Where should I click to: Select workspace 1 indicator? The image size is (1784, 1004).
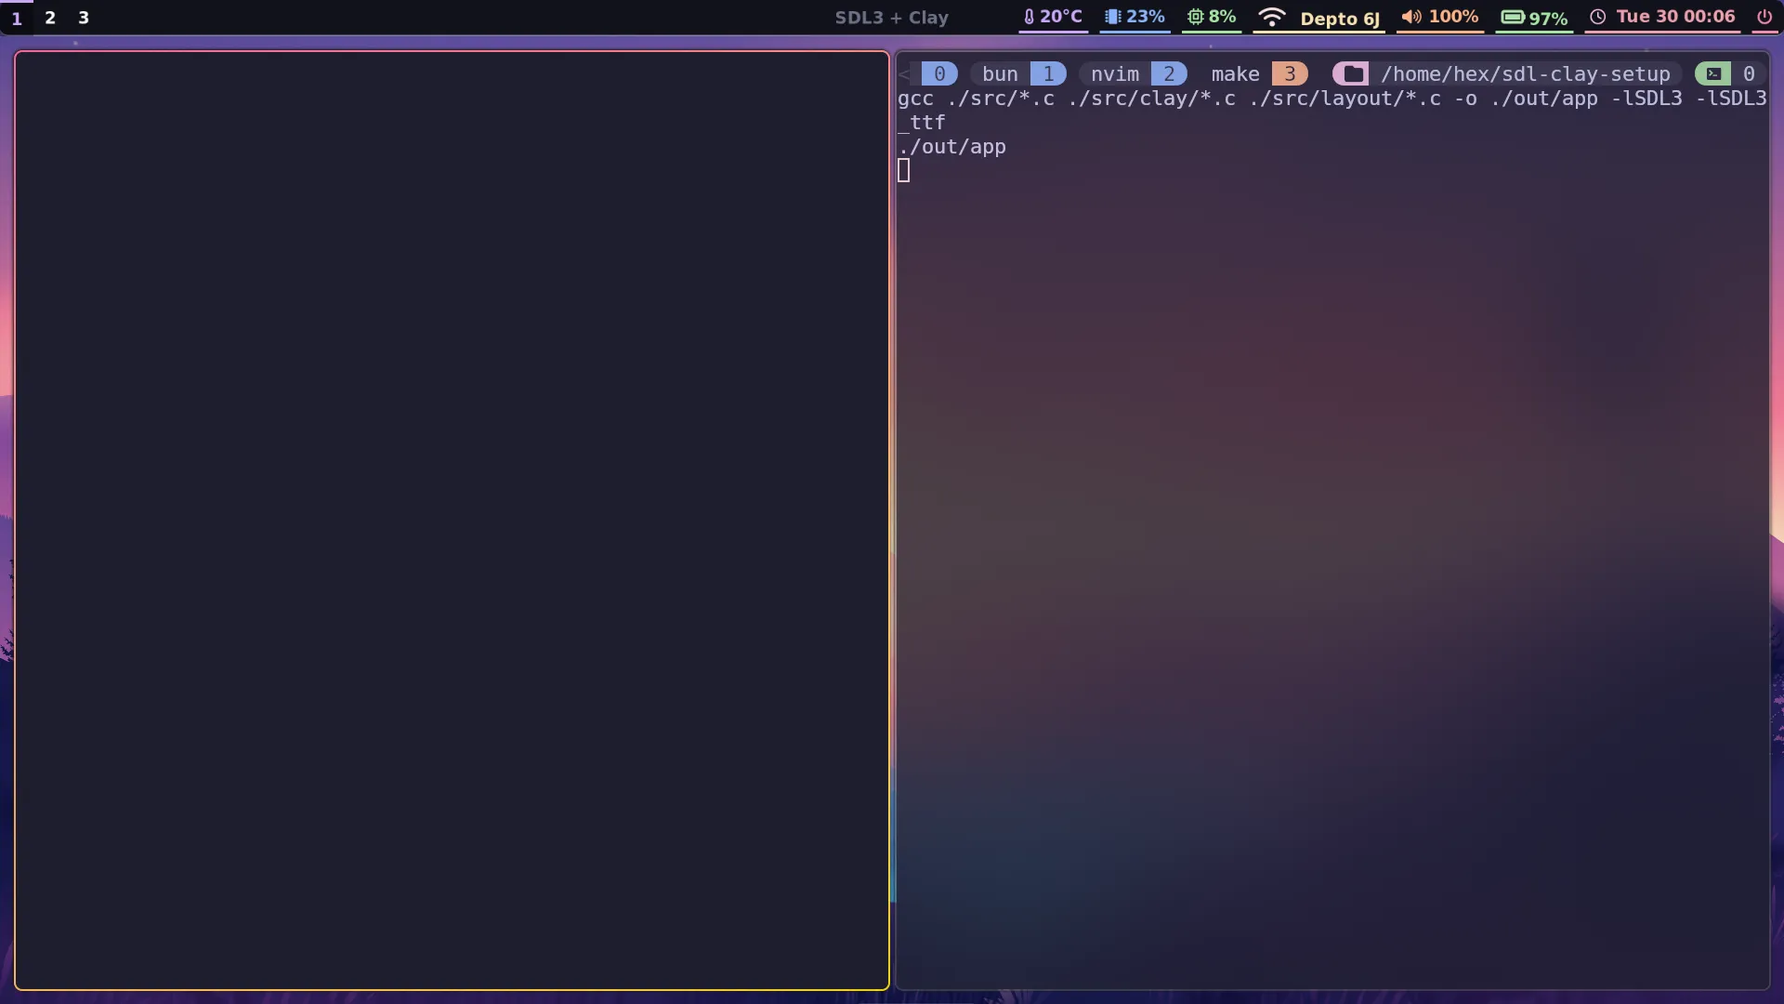click(x=17, y=18)
